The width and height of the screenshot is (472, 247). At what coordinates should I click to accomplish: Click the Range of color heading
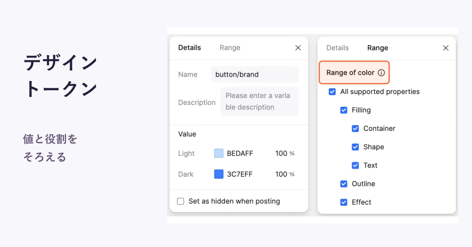(x=350, y=73)
